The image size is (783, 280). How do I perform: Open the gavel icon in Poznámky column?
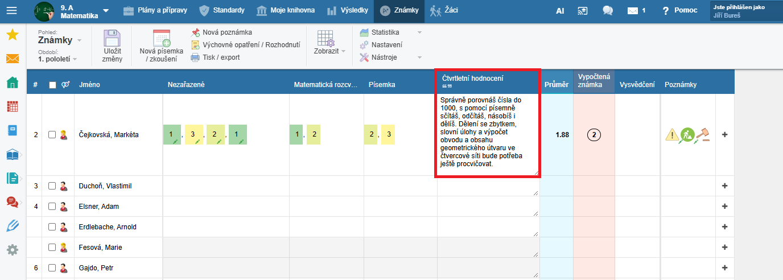tap(705, 135)
